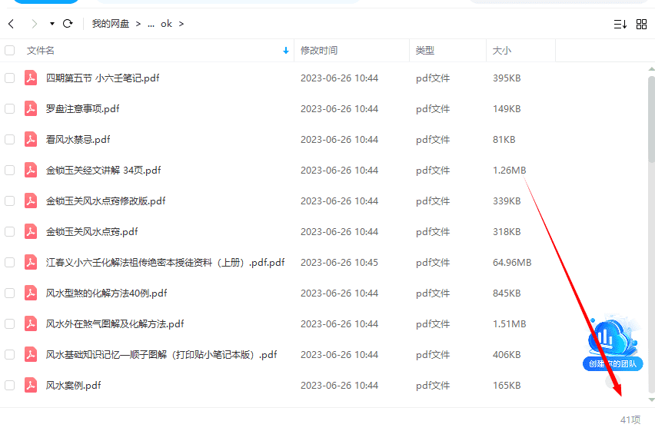Click the vertical scrollbar thumb

(x=651, y=119)
